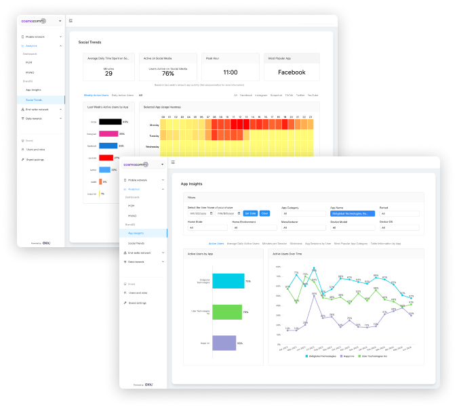Open App Insights in Social Trends window sidebar
The width and height of the screenshot is (457, 409).
tap(33, 90)
